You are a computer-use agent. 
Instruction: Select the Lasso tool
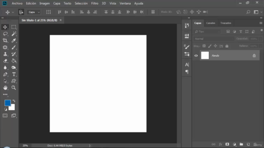pos(5,34)
